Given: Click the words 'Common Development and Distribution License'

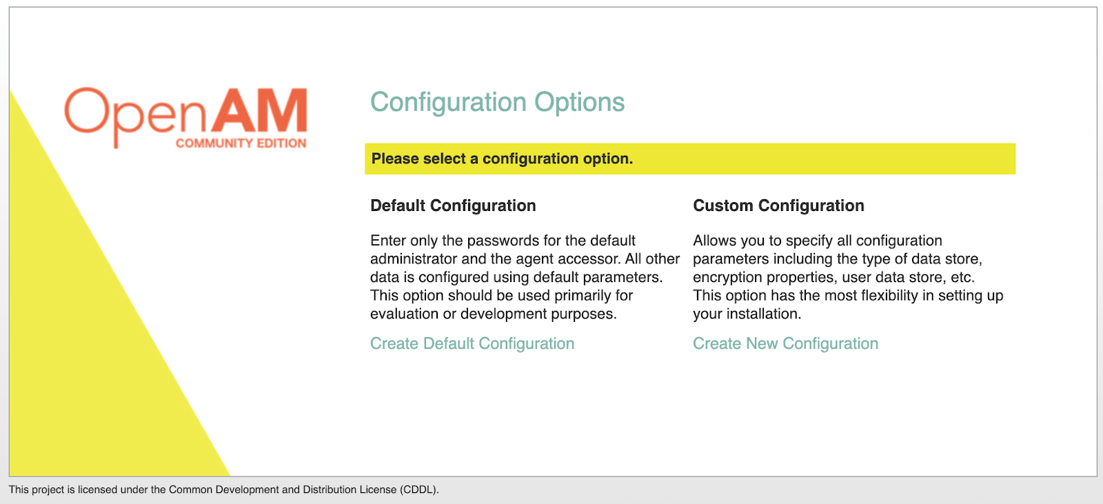Looking at the screenshot, I should tap(282, 490).
